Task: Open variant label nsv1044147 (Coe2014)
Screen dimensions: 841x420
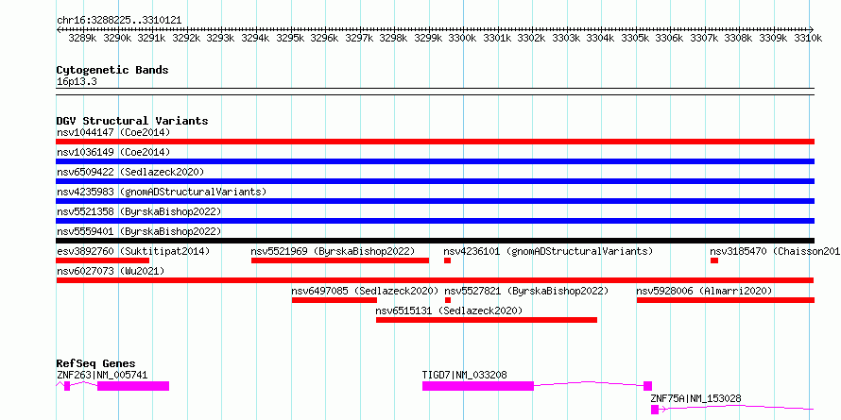Action: 113,132
